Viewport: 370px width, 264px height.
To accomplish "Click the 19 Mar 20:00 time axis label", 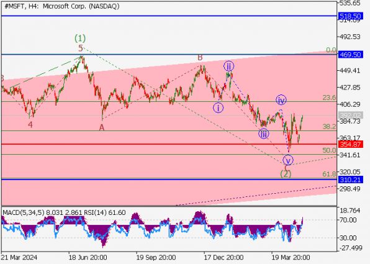I will point(291,257).
